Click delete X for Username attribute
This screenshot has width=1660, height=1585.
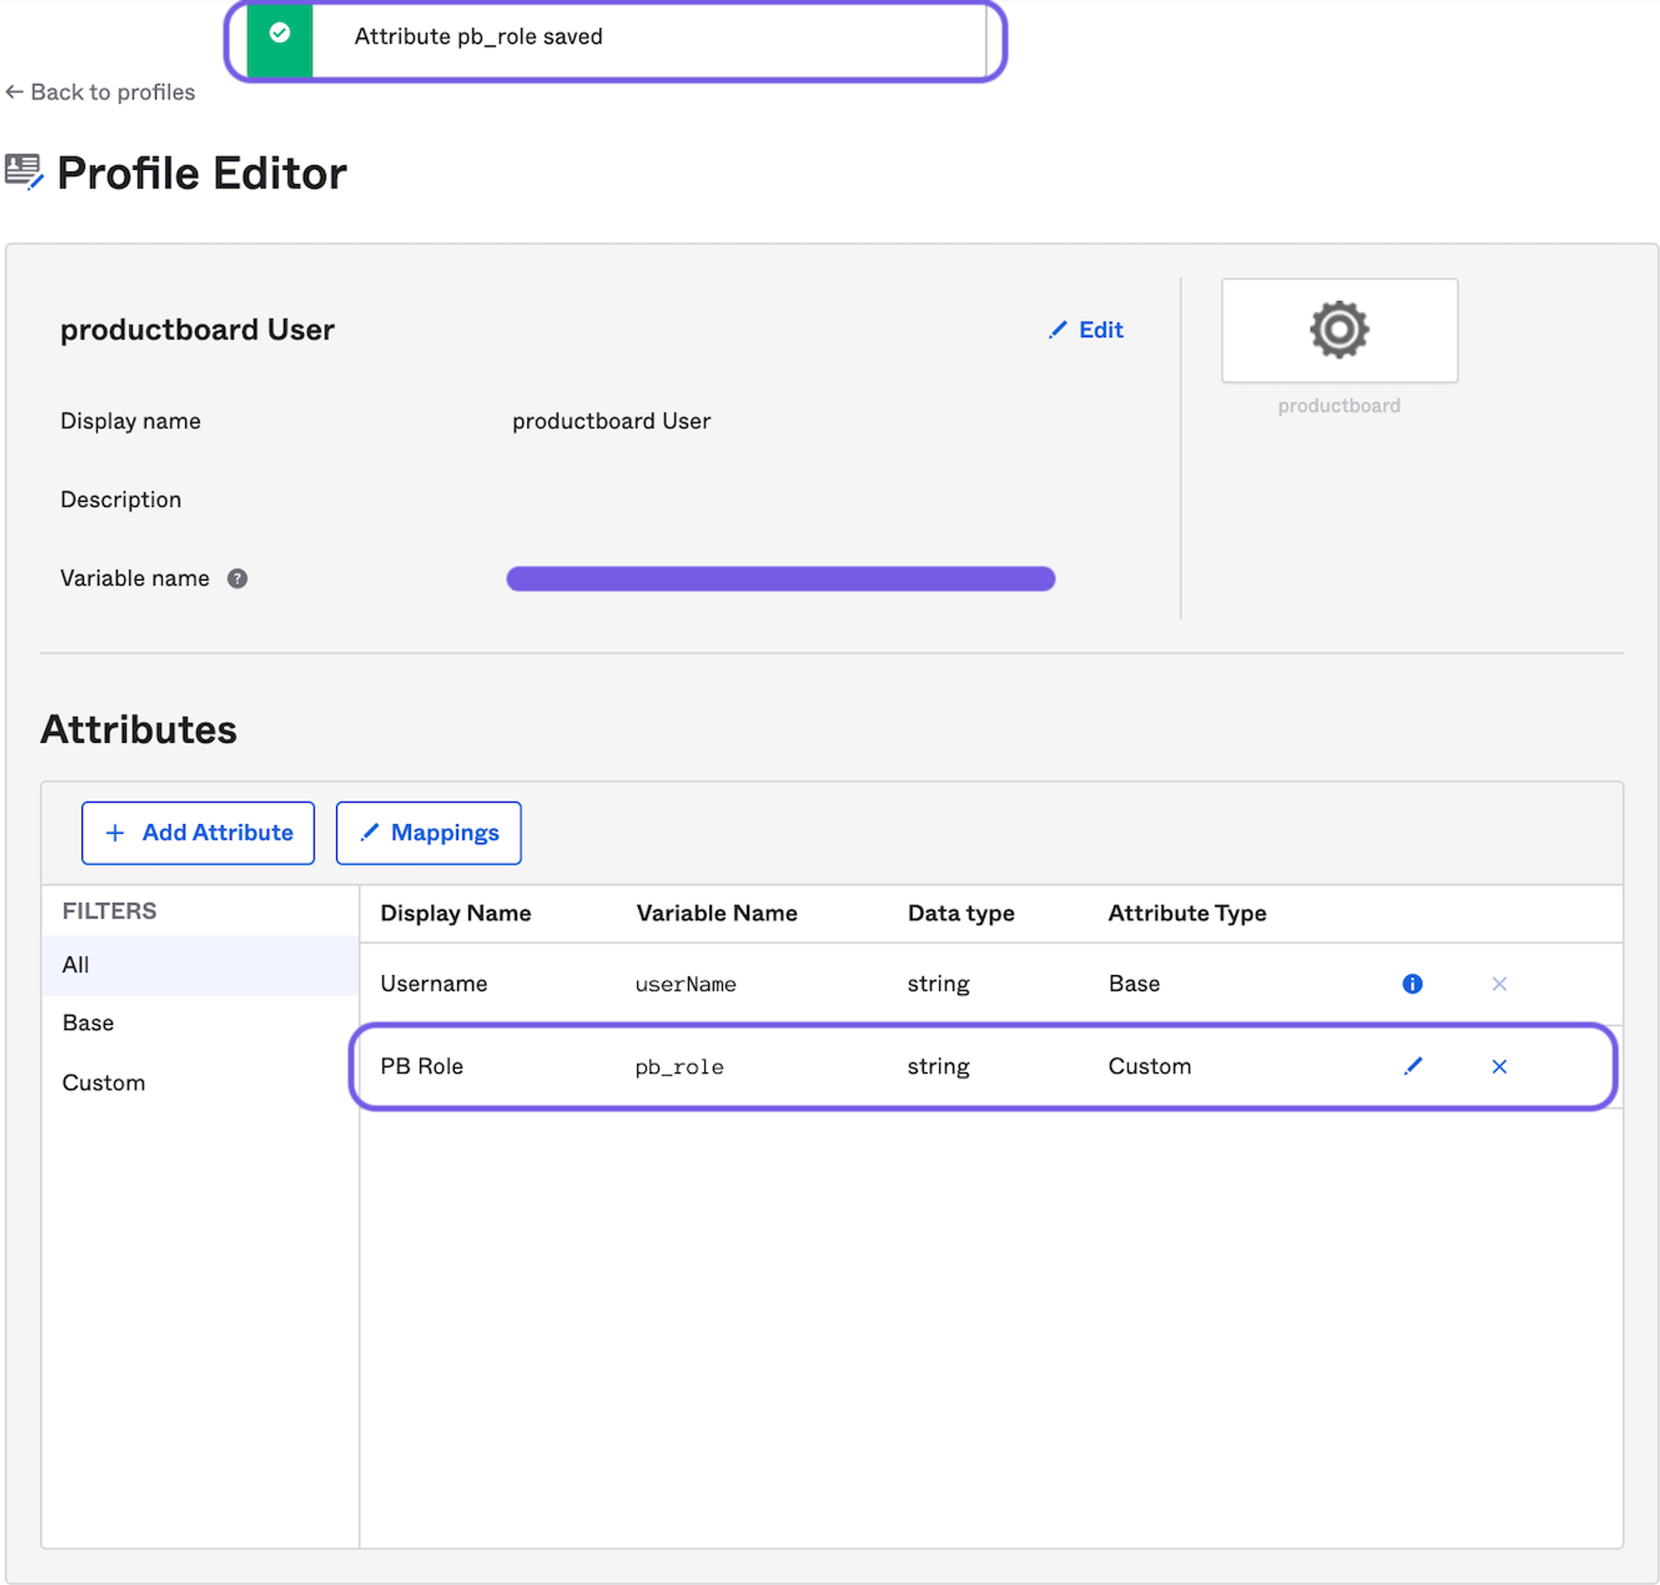pyautogui.click(x=1500, y=983)
